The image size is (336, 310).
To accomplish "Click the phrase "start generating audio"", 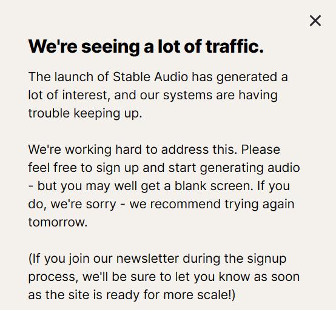I will click(x=234, y=168).
